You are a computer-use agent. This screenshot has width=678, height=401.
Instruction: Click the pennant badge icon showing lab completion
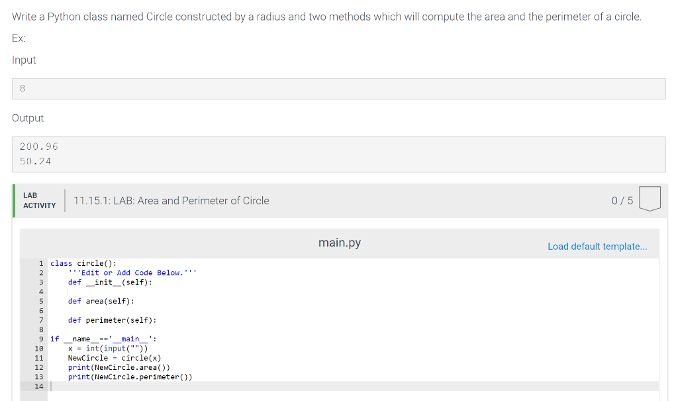click(650, 199)
